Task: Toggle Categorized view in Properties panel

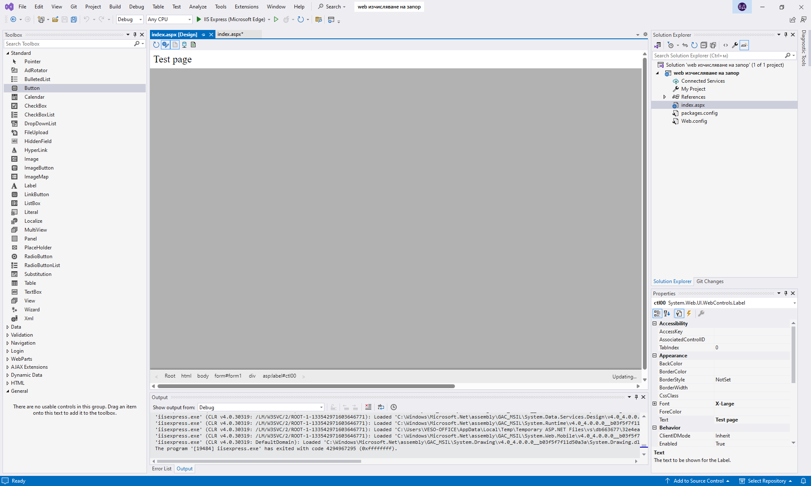Action: (x=657, y=313)
